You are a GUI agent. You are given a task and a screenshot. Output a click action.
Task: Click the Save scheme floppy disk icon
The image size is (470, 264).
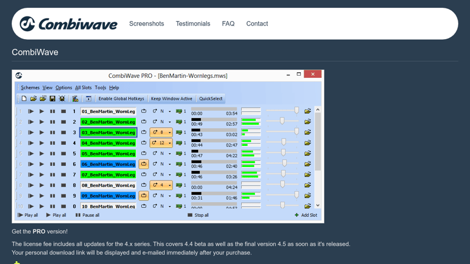52,99
